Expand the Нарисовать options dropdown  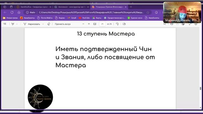[43, 24]
